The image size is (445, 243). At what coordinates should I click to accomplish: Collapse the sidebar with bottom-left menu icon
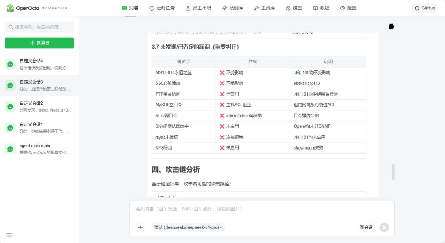pos(9,235)
